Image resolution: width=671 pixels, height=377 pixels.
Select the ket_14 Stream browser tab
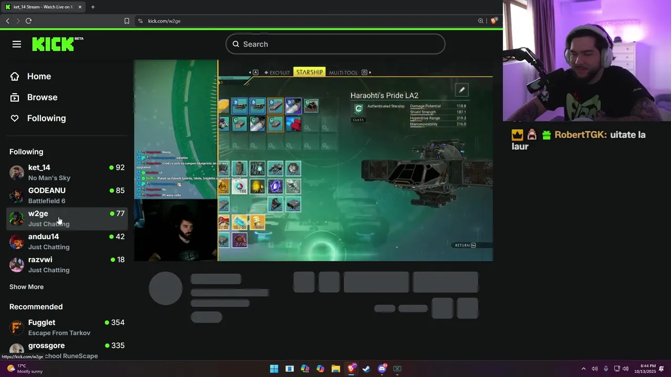pyautogui.click(x=44, y=7)
